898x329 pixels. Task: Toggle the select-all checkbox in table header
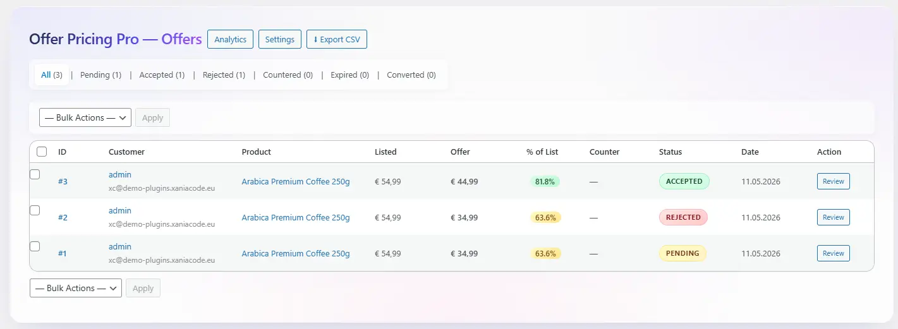pos(42,152)
